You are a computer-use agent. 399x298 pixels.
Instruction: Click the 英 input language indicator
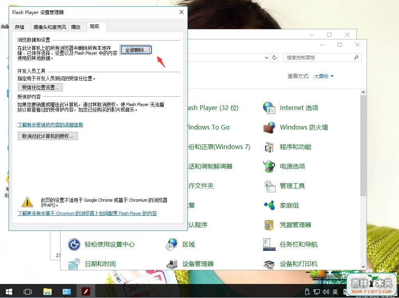(x=335, y=292)
